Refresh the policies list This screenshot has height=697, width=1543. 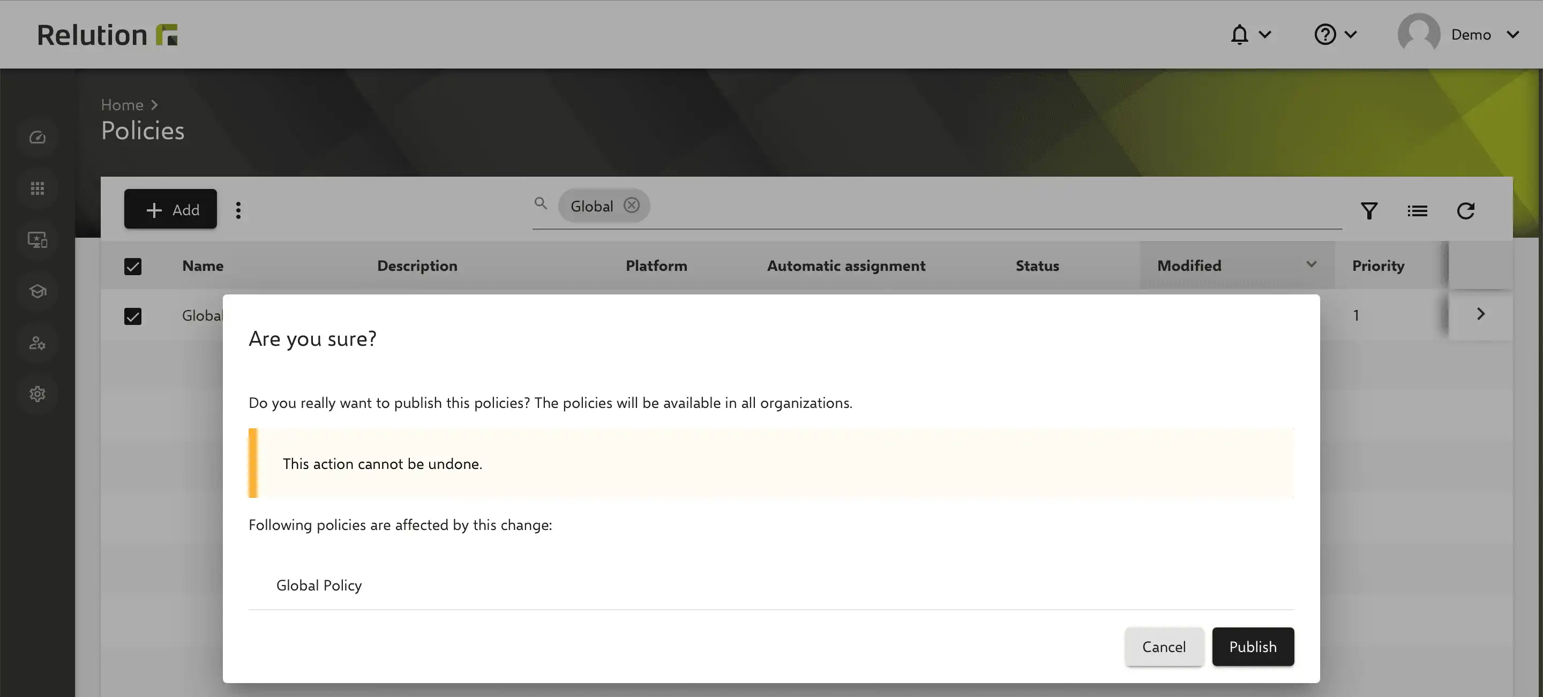pos(1466,210)
